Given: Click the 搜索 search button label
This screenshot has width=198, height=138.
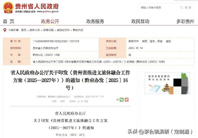Looking at the screenshot, I should click(188, 7).
